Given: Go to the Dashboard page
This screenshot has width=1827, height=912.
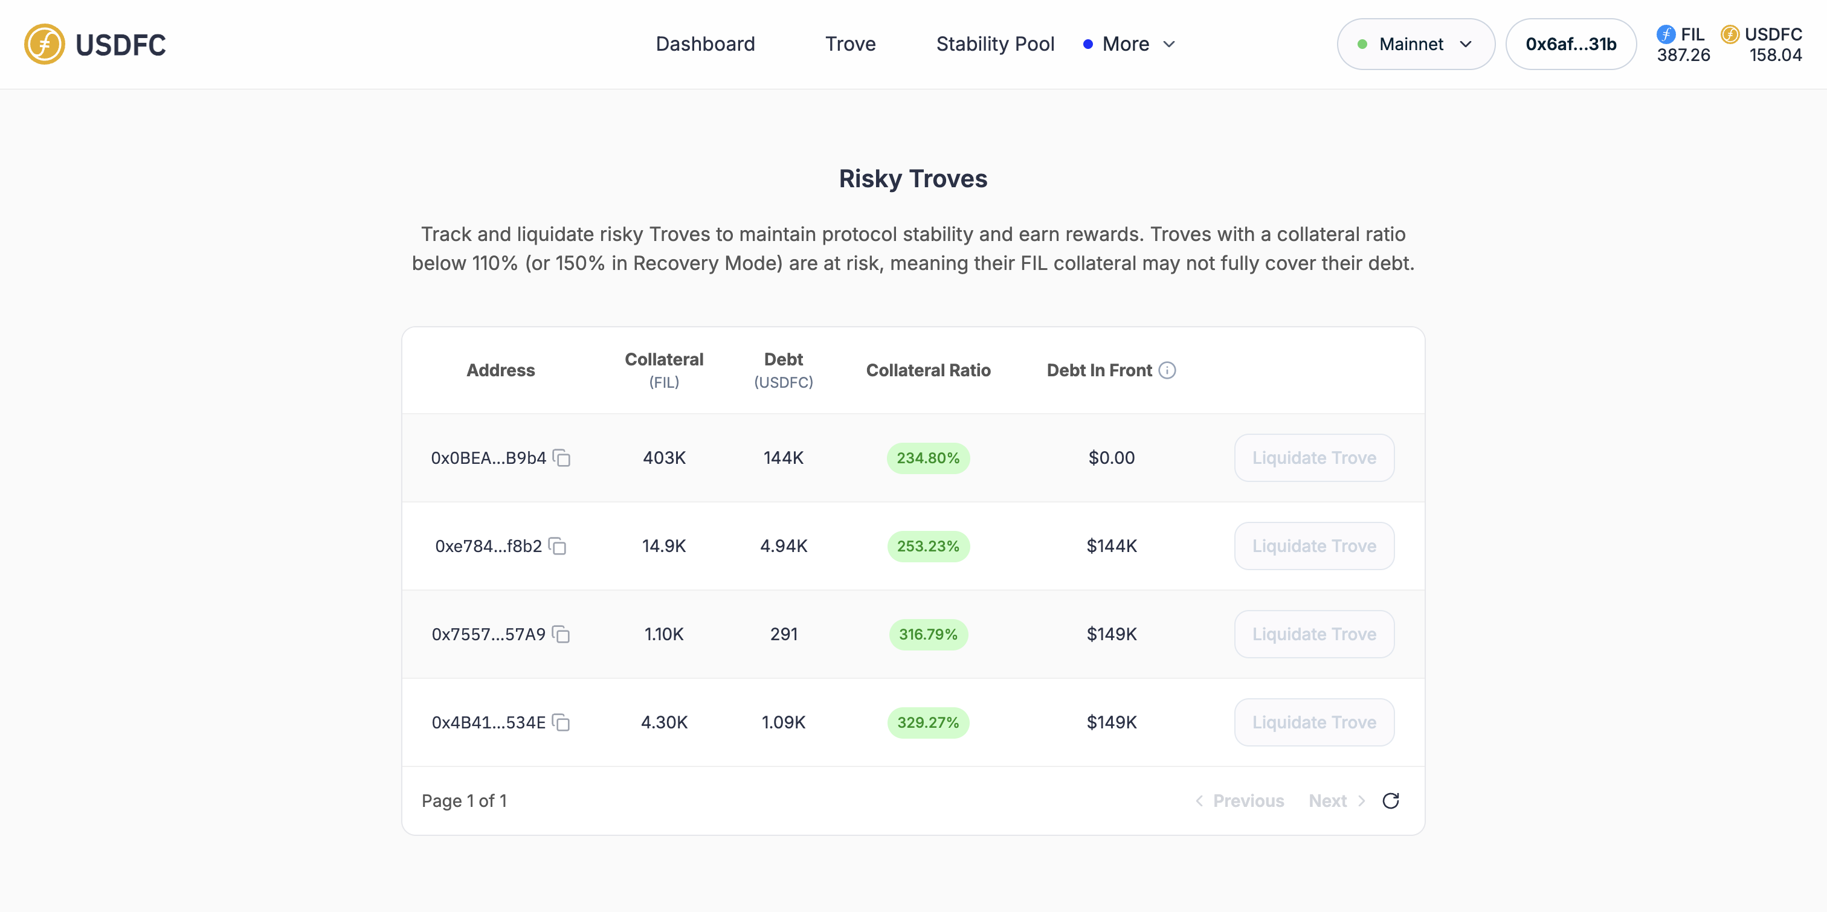Looking at the screenshot, I should (x=705, y=44).
